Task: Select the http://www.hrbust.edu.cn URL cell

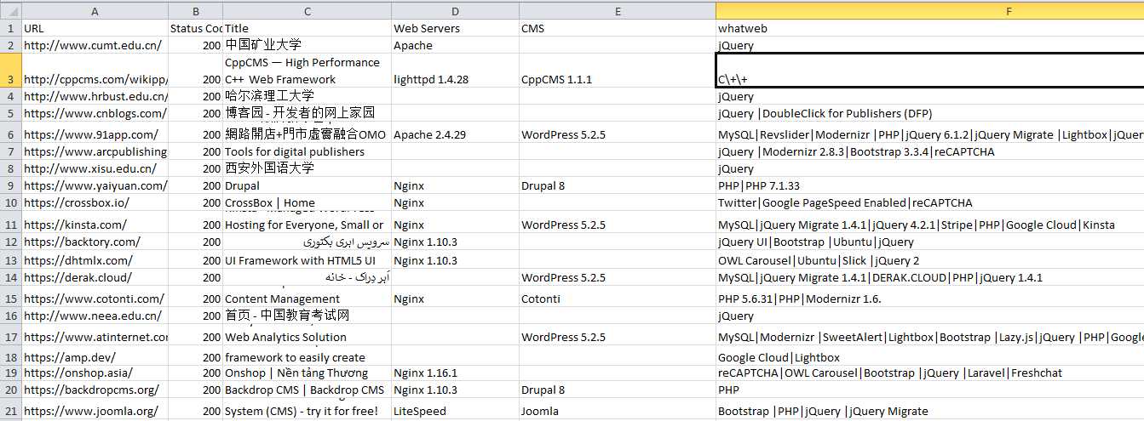Action: (95, 96)
